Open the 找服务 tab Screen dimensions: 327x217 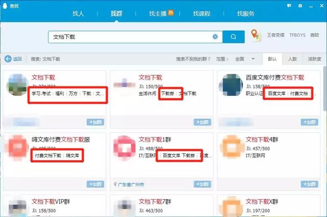(x=245, y=14)
